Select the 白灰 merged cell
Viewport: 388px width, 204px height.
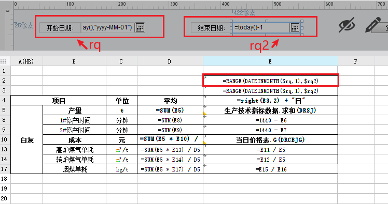point(27,139)
